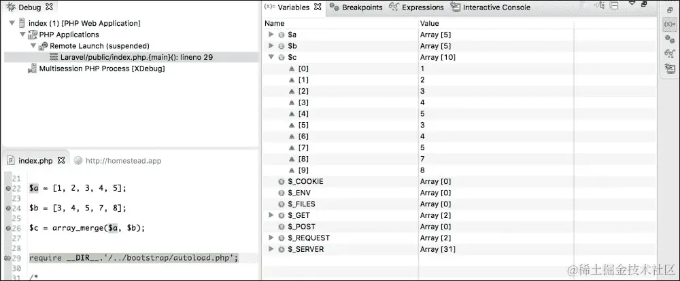Click the stack frame icon for index.php lineno 29
Image resolution: width=680 pixels, height=281 pixels.
click(x=54, y=57)
